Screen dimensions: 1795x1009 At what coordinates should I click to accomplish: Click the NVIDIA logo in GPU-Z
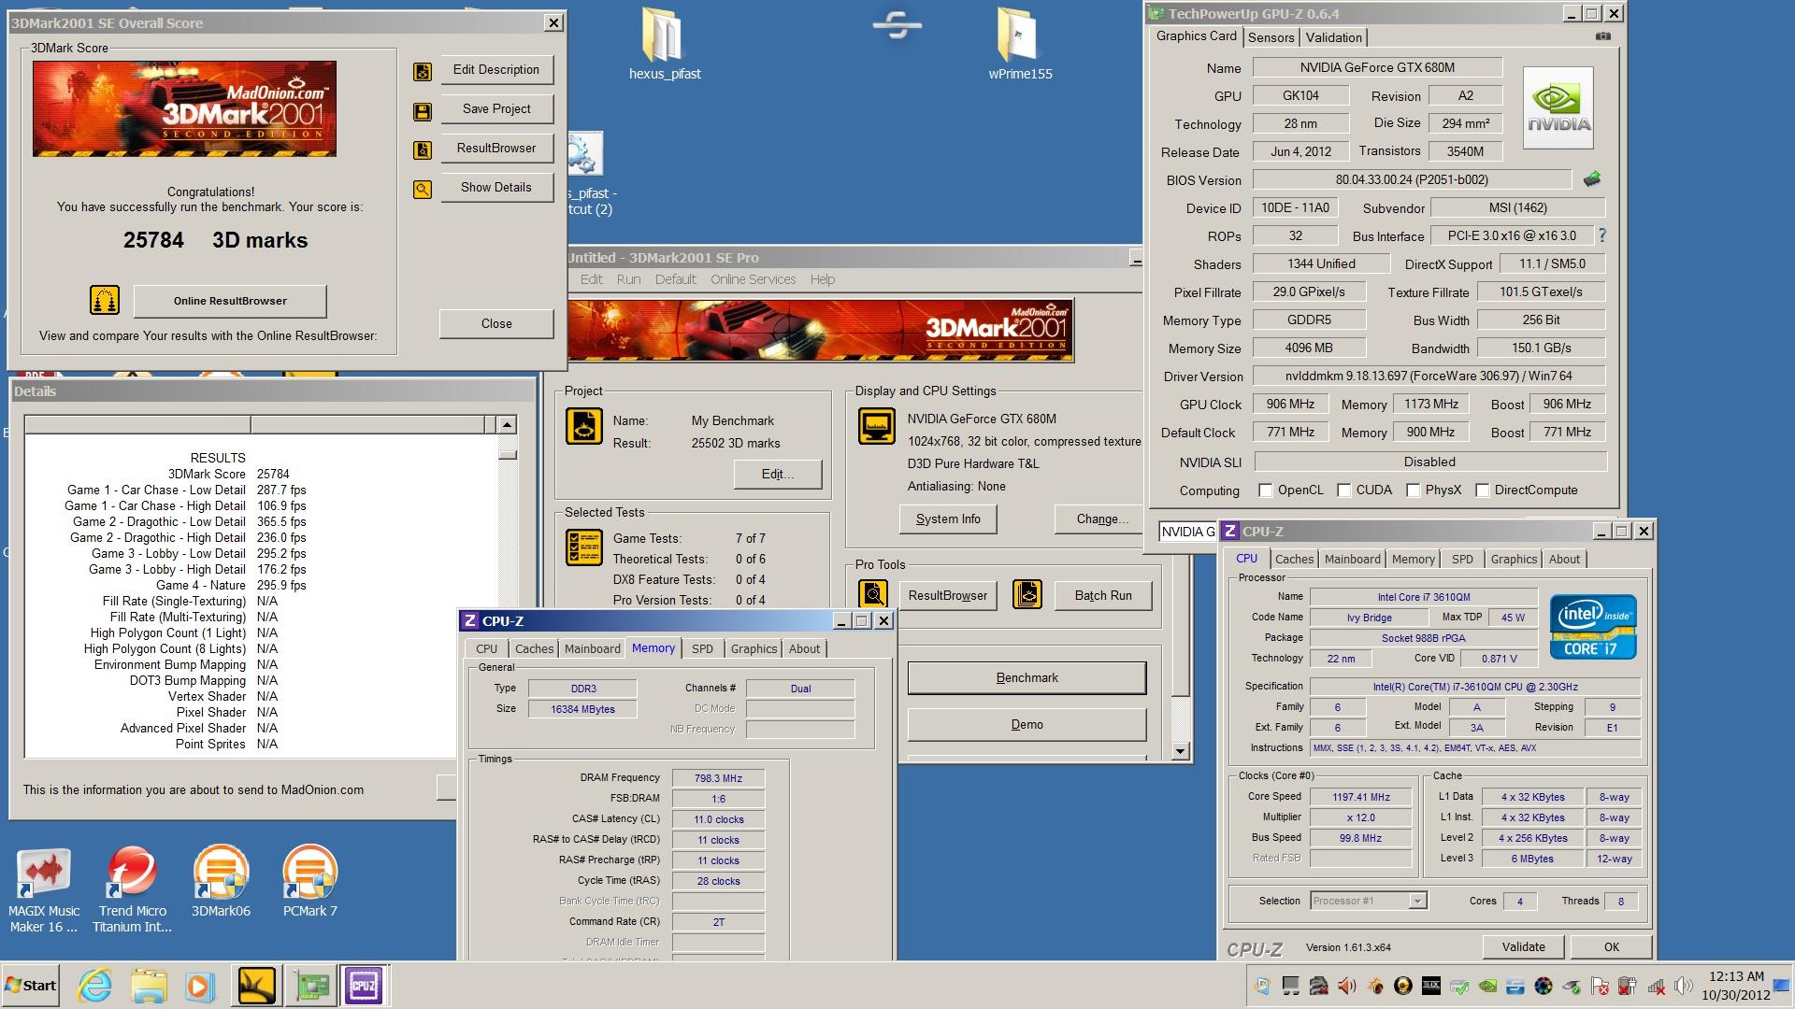(1558, 108)
